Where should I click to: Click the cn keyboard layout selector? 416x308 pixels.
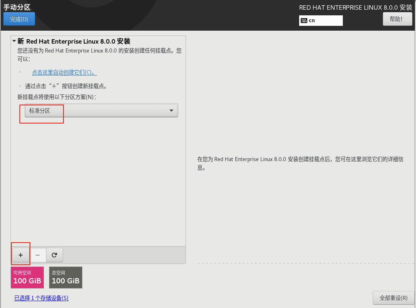321,21
